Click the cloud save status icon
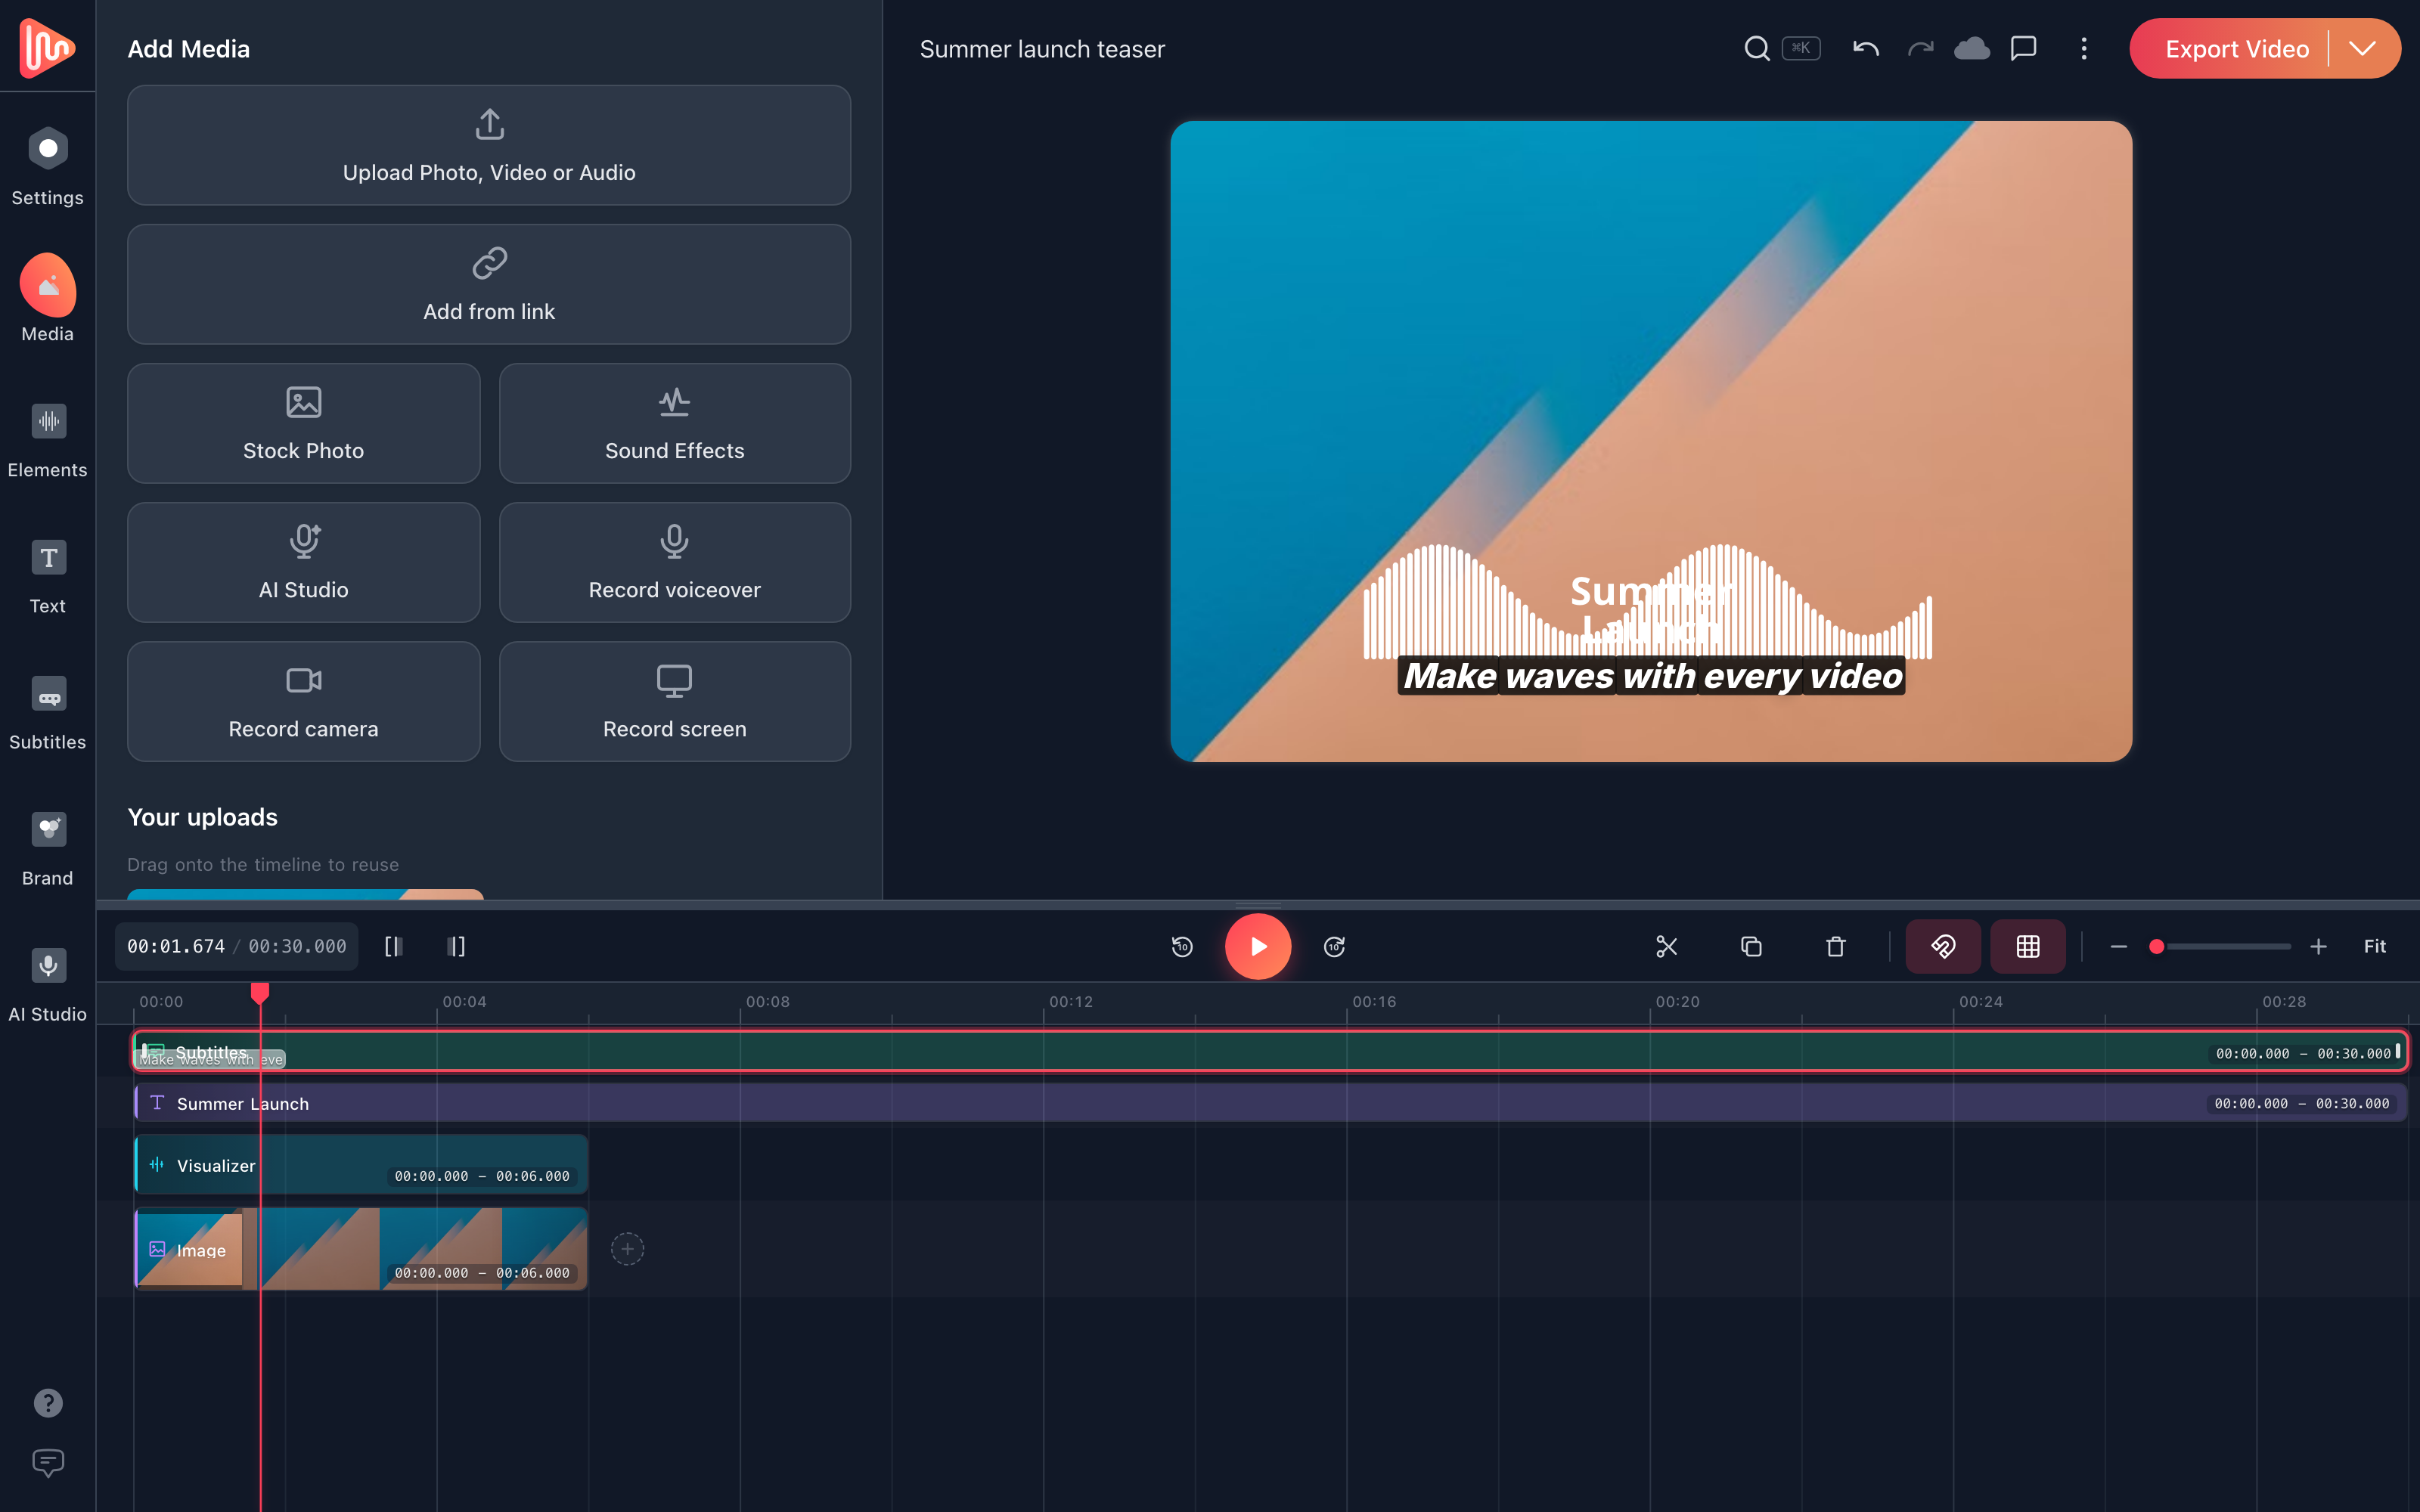The image size is (2420, 1512). 1971,48
